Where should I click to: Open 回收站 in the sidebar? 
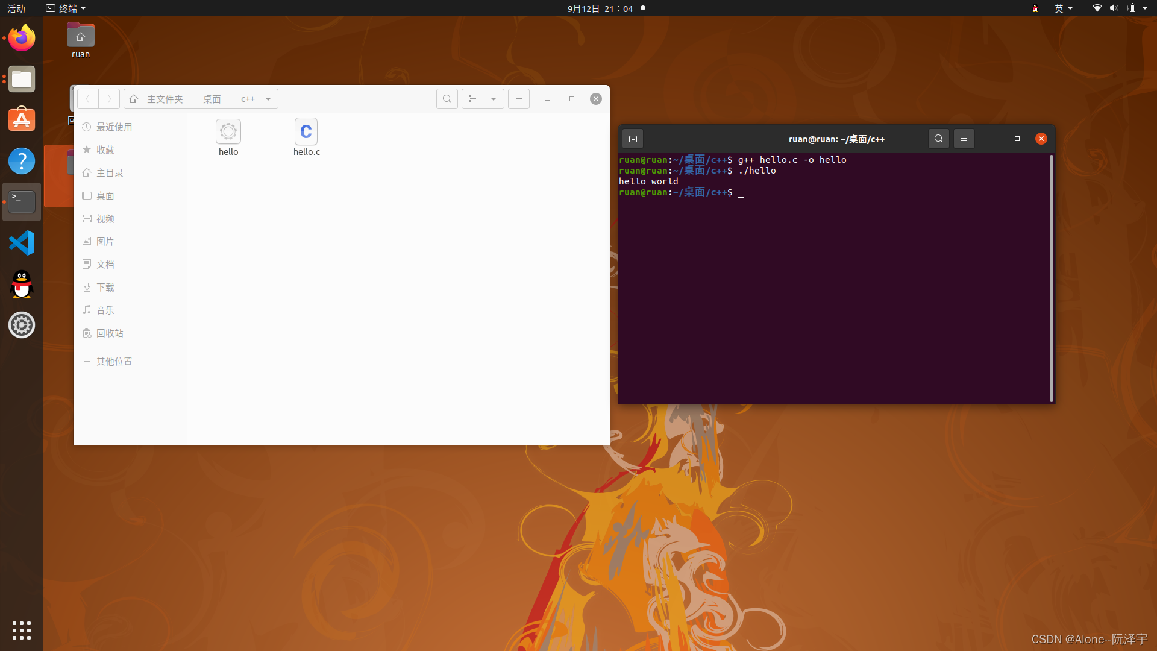(110, 333)
